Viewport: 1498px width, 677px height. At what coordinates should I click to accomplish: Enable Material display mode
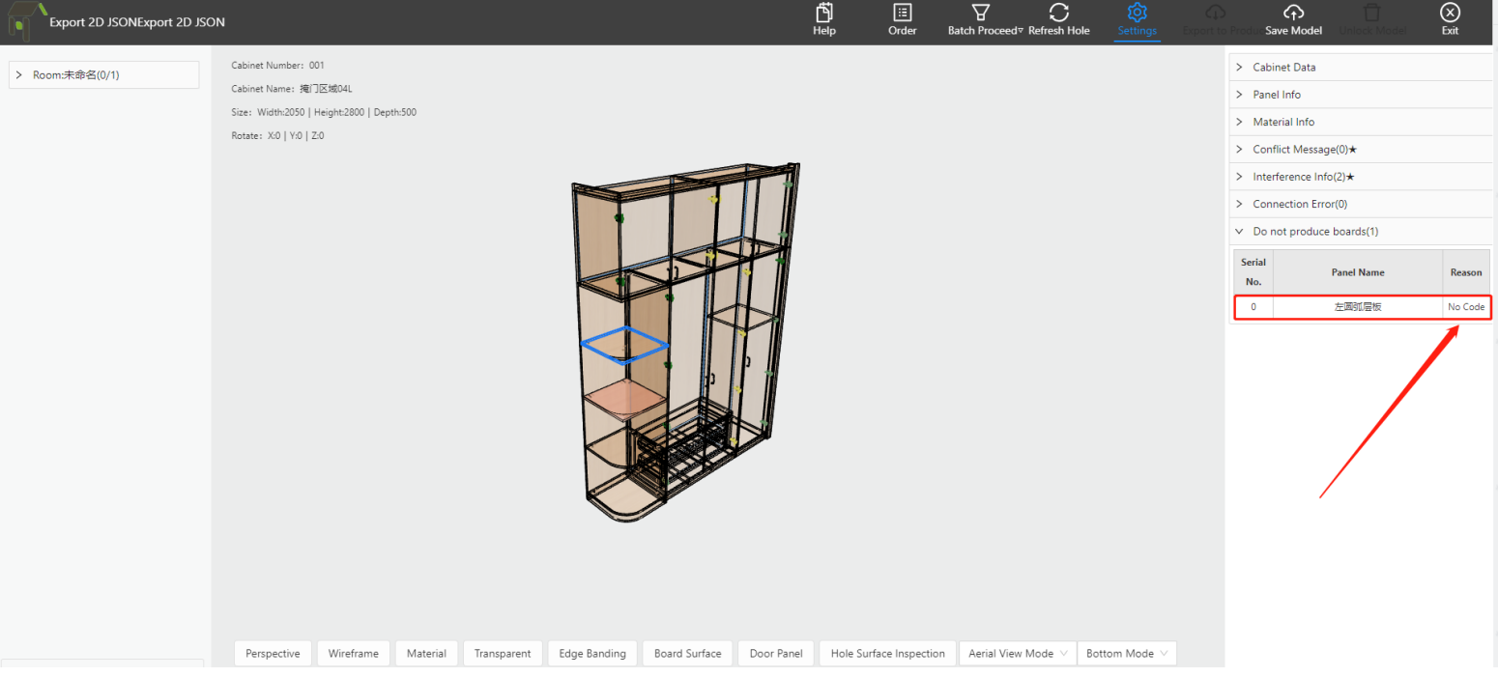pyautogui.click(x=426, y=654)
